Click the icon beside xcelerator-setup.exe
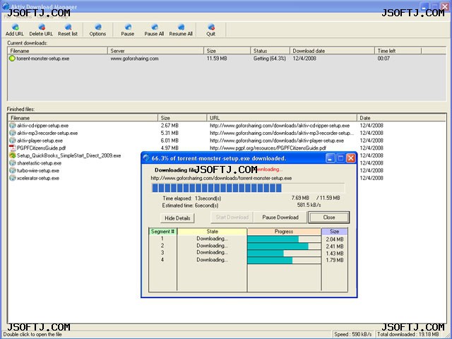452x339 pixels. point(13,178)
